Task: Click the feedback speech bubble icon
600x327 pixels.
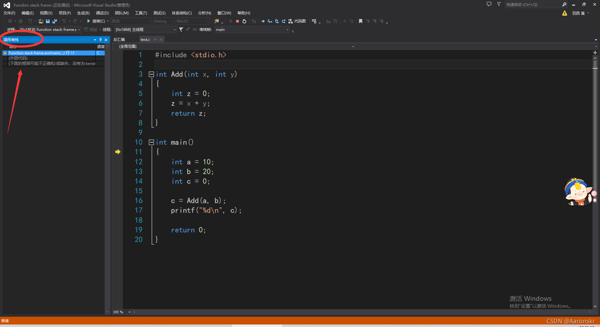Action: (489, 4)
